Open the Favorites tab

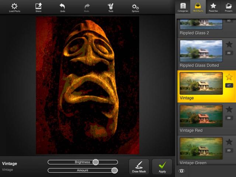click(x=213, y=7)
